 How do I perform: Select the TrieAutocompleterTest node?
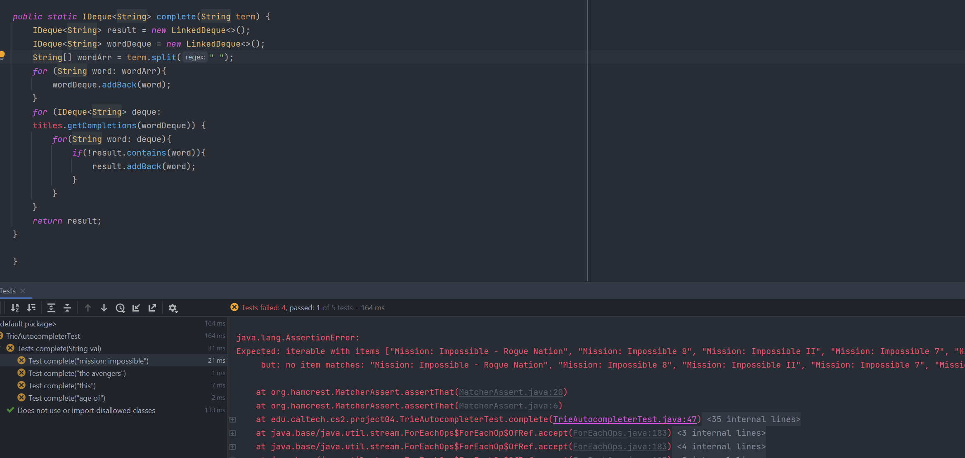[x=43, y=336]
